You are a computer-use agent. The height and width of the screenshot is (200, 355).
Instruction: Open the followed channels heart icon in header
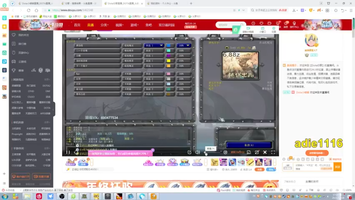(261, 24)
